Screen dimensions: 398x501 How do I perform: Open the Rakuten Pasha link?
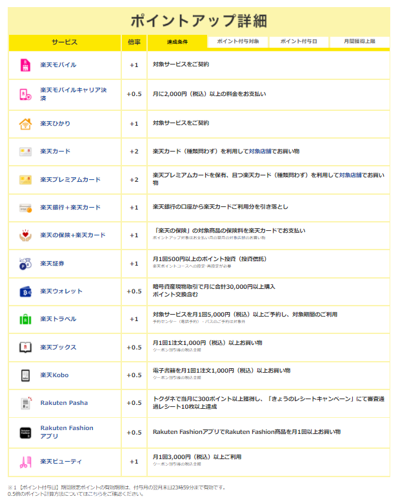[64, 403]
